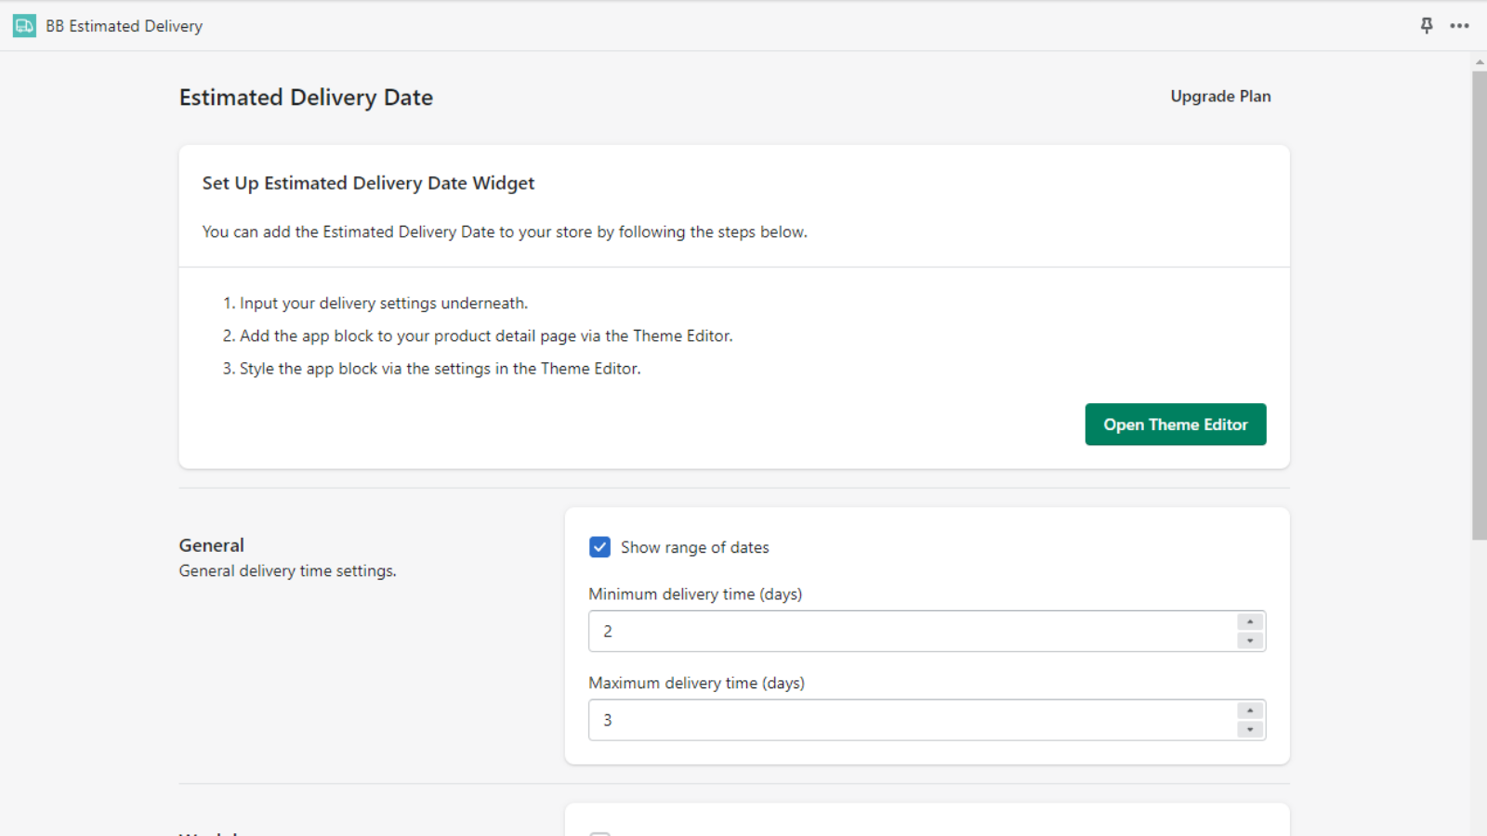Click the Show range of dates label
The image size is (1487, 836).
point(694,548)
